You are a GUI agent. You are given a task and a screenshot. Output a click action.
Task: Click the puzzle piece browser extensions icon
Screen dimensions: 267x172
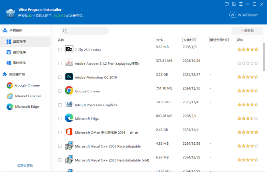point(5,74)
